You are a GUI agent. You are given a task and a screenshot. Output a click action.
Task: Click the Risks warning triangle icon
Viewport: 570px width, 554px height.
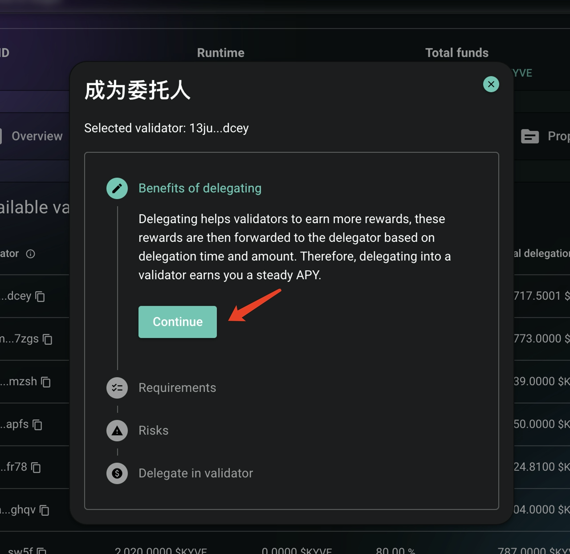pyautogui.click(x=117, y=431)
